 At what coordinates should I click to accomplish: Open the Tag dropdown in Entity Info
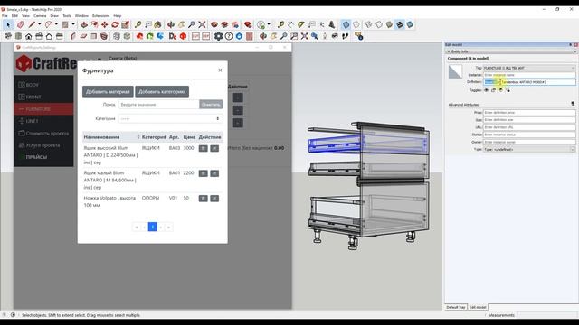click(529, 69)
